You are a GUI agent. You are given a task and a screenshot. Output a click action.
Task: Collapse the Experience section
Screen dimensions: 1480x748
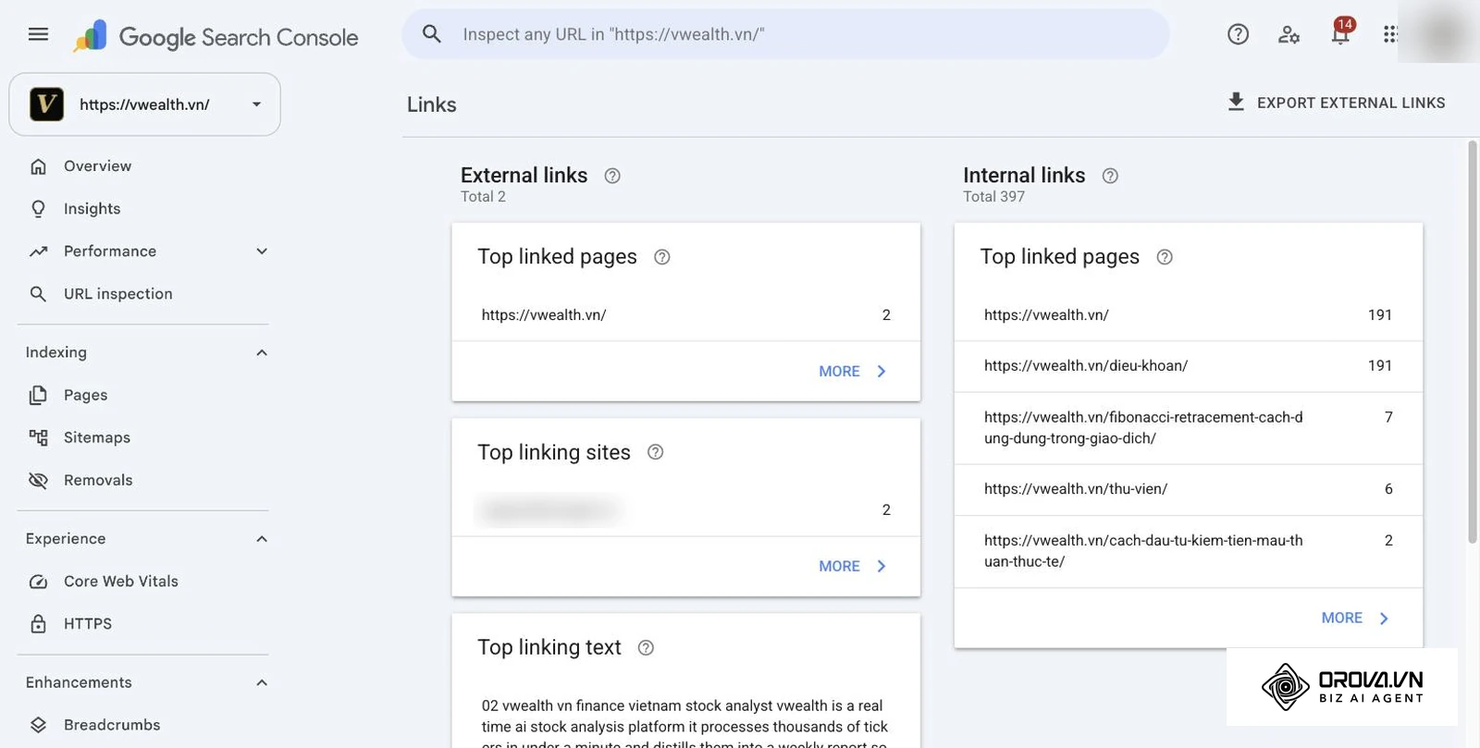coord(262,539)
